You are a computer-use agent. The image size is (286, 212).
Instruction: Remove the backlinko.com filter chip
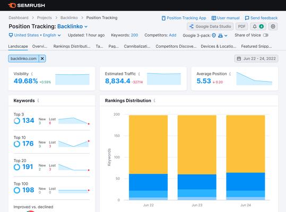point(42,59)
